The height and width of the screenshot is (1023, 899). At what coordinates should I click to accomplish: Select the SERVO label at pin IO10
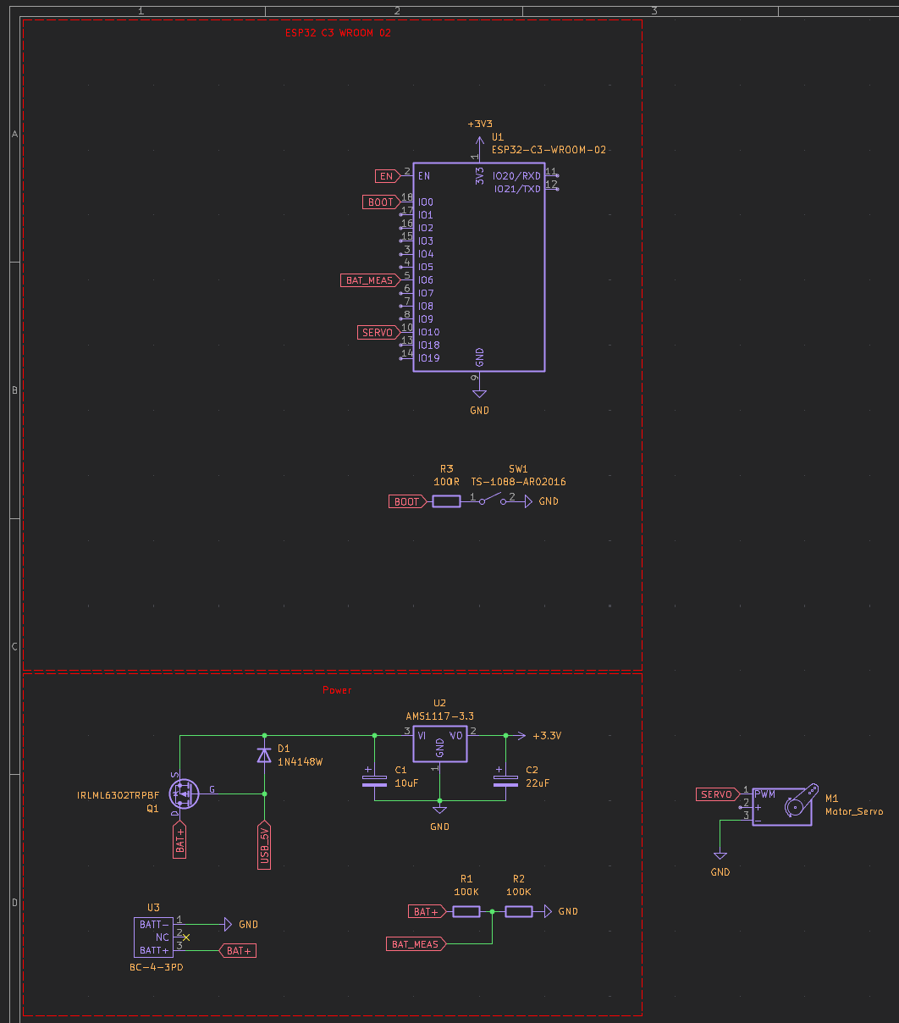(377, 333)
